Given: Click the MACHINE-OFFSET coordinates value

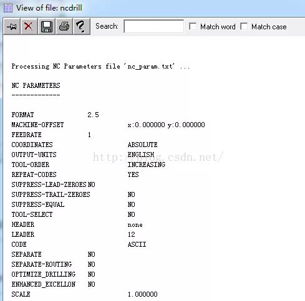Looking at the screenshot, I should coord(167,125).
